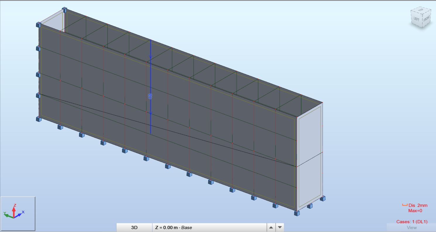Open the Z = 0.00 m Base level dropdown

click(x=210, y=228)
